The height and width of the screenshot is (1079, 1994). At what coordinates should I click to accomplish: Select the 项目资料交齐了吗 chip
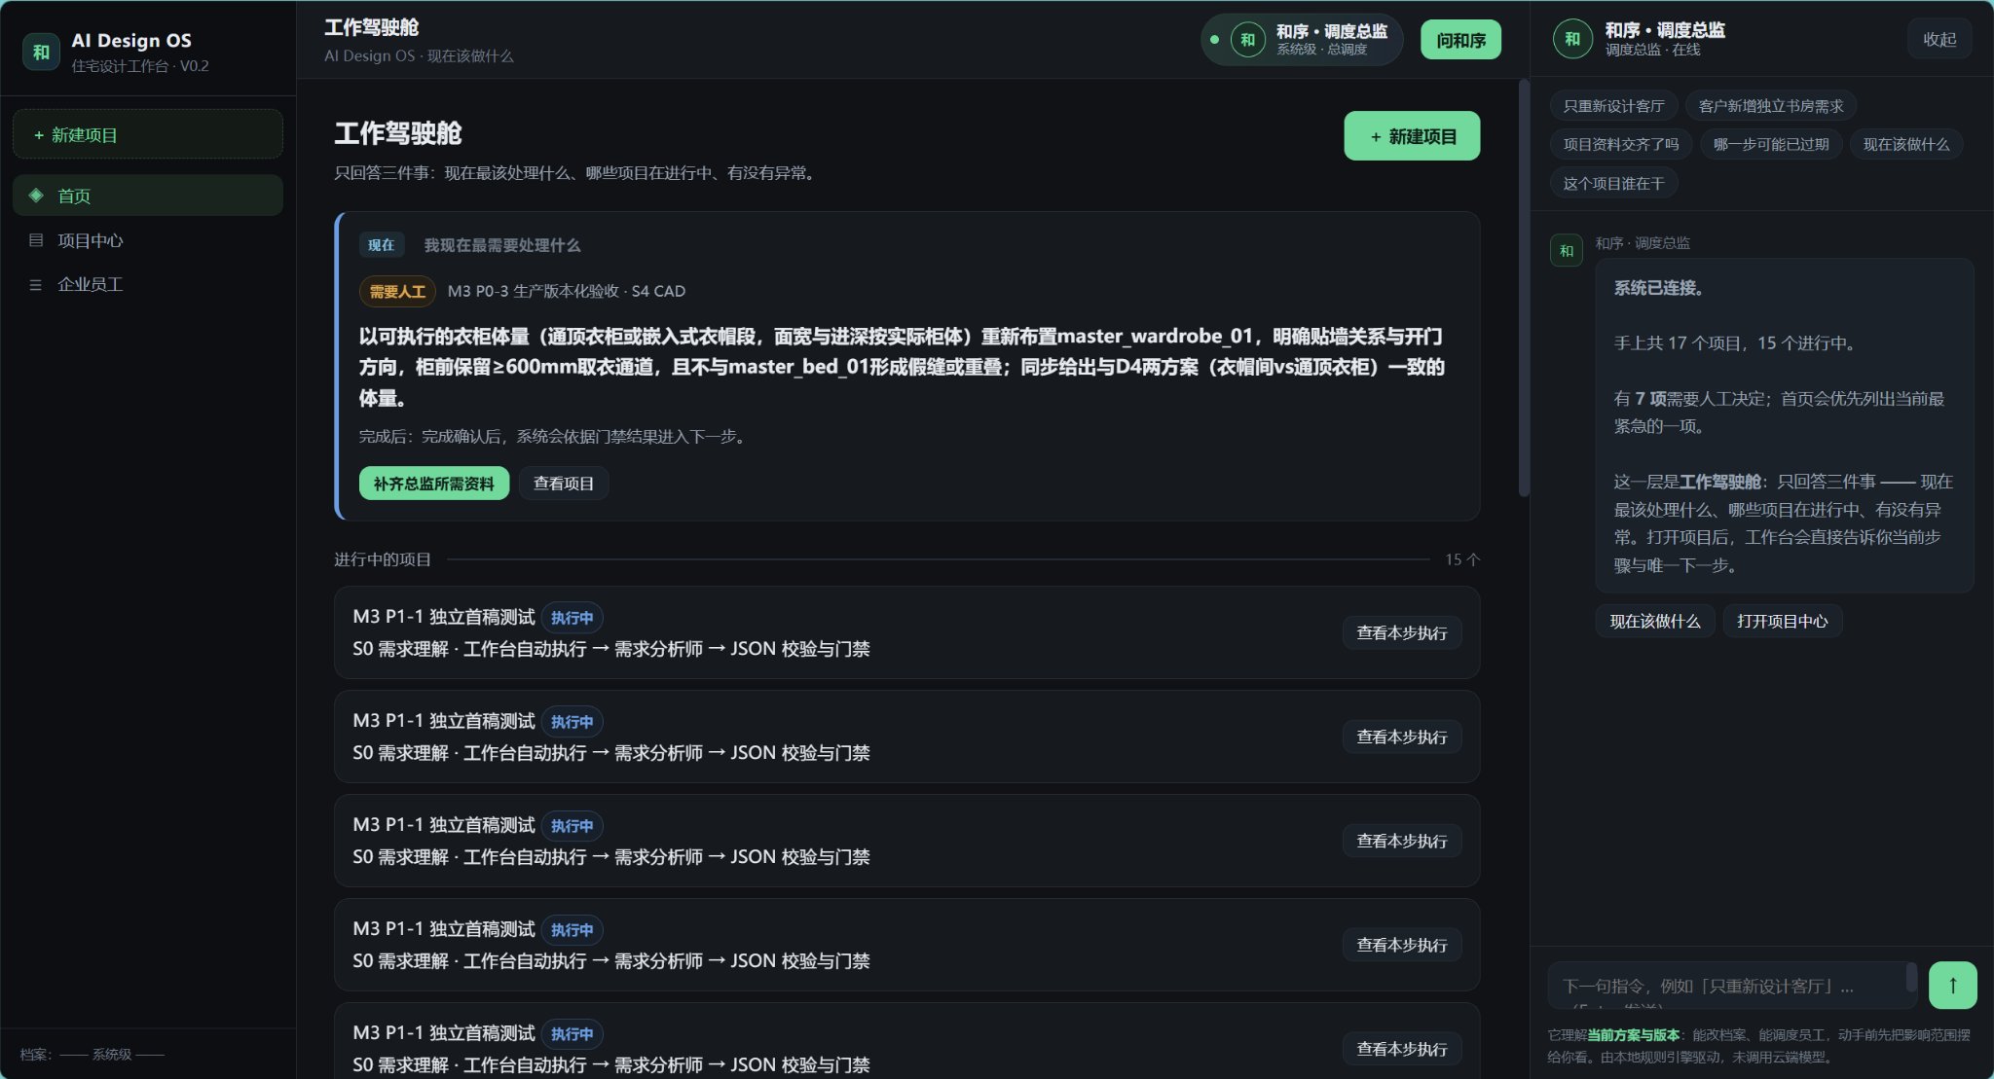[1621, 145]
